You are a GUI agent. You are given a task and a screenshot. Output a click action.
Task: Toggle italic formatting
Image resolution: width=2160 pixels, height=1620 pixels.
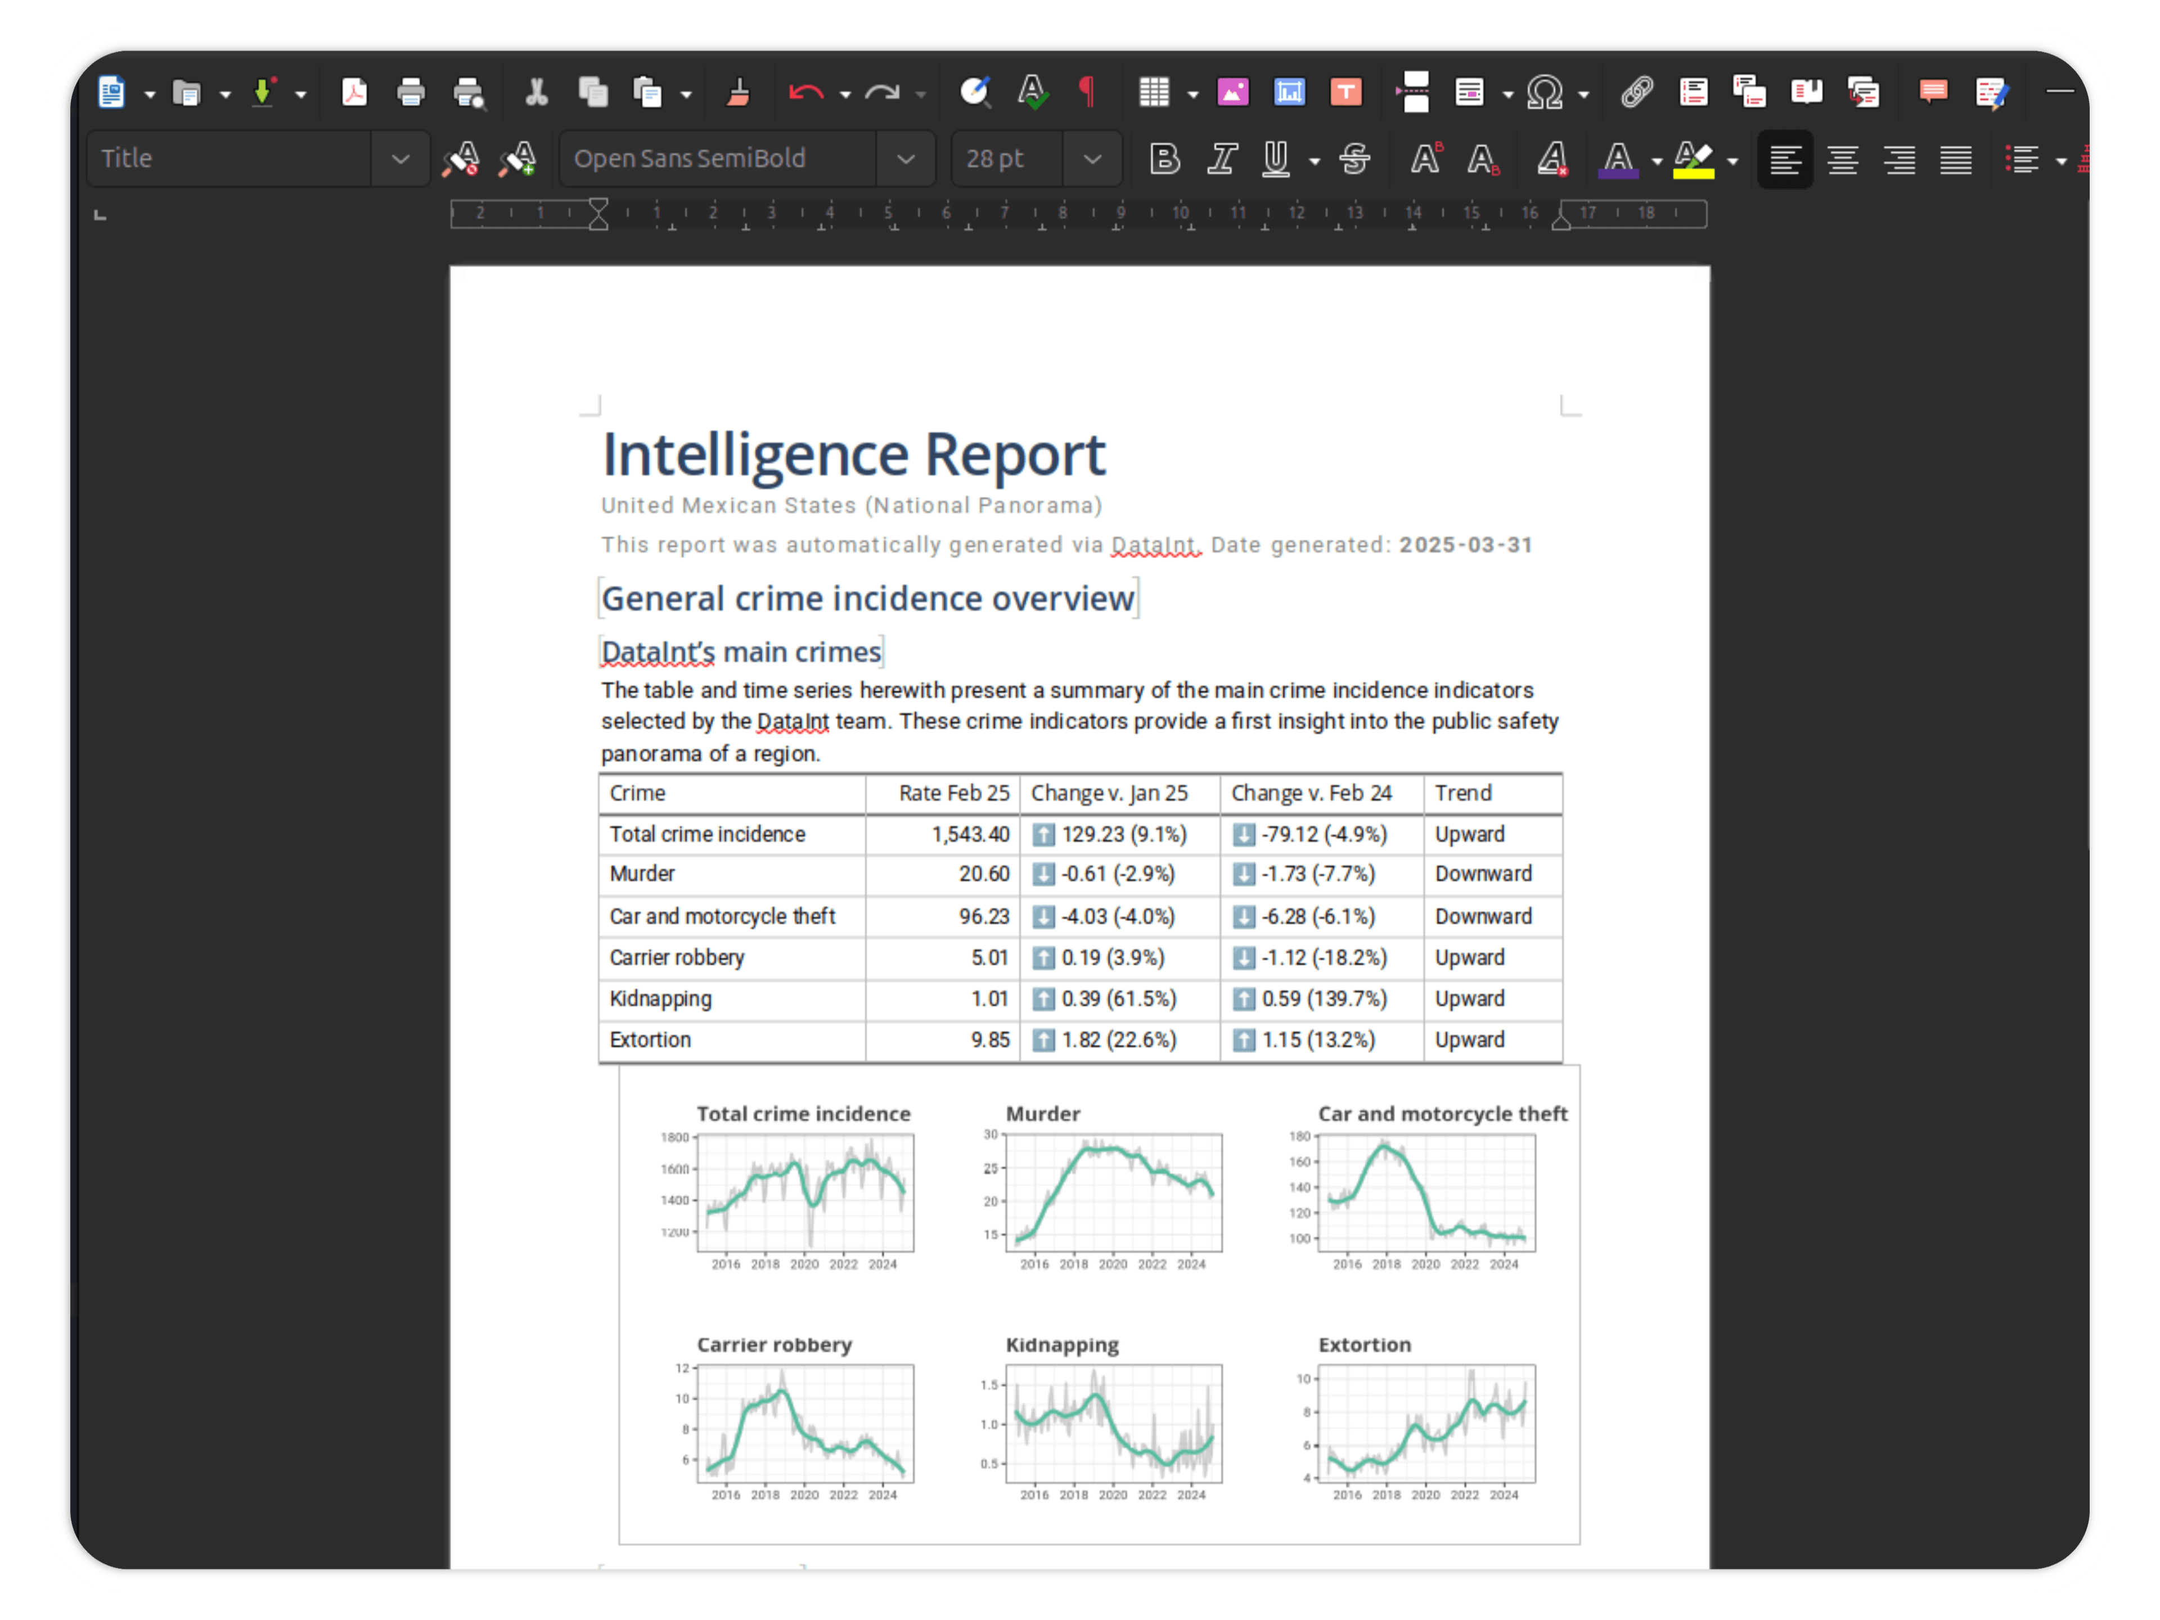click(x=1222, y=159)
